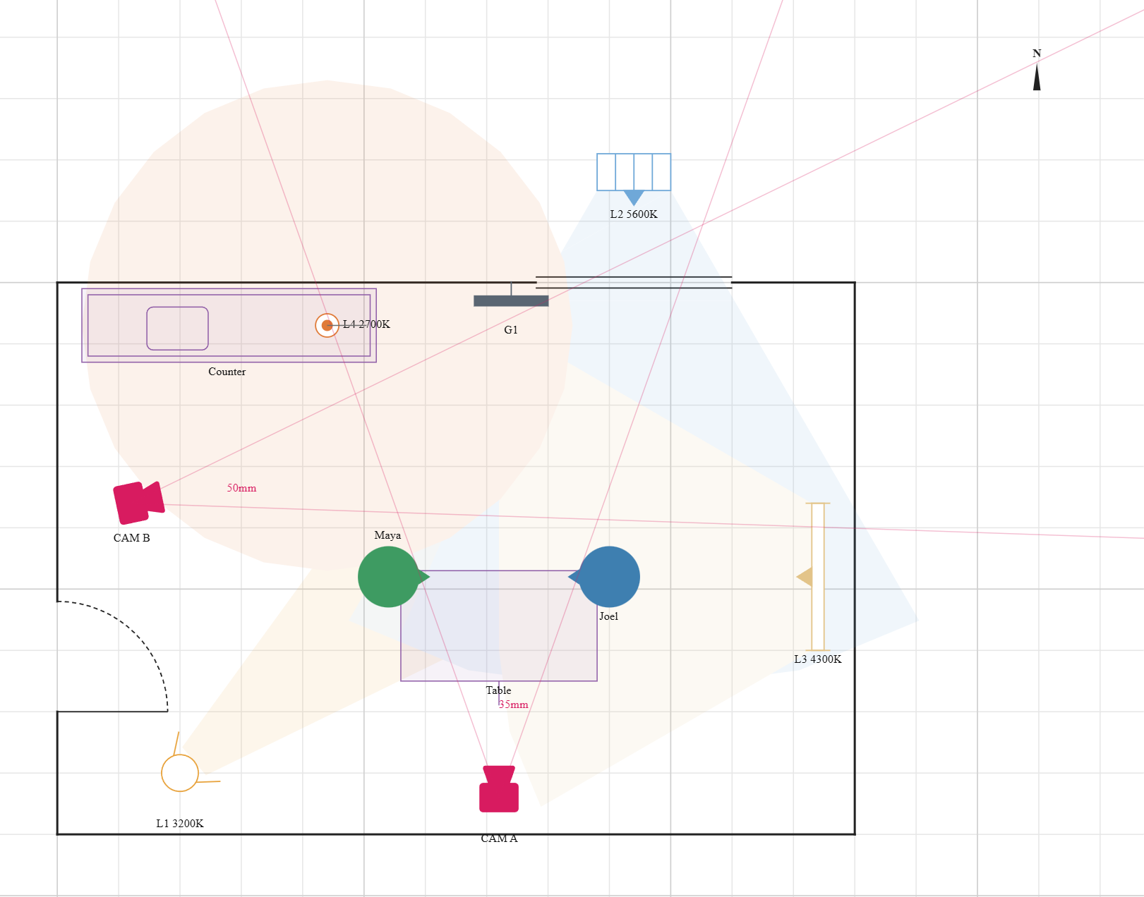Click the CAM A label

499,838
